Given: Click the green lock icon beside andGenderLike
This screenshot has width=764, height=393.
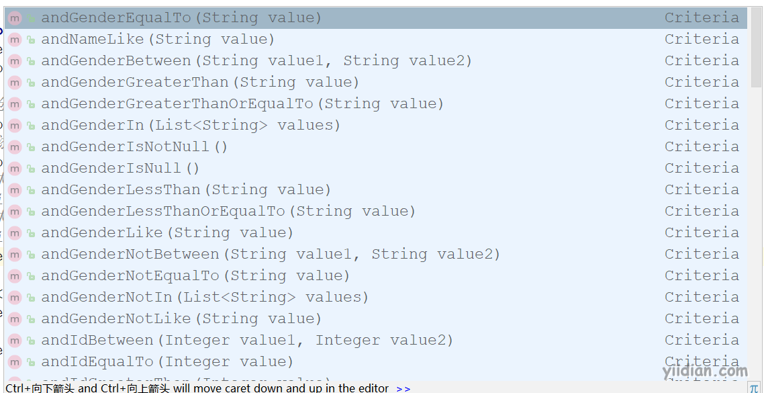Looking at the screenshot, I should (x=31, y=233).
